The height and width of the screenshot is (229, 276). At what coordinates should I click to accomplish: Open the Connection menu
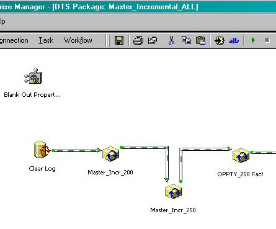coord(14,40)
